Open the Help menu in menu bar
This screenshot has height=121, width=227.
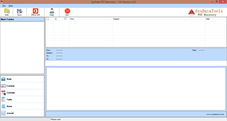[10, 6]
